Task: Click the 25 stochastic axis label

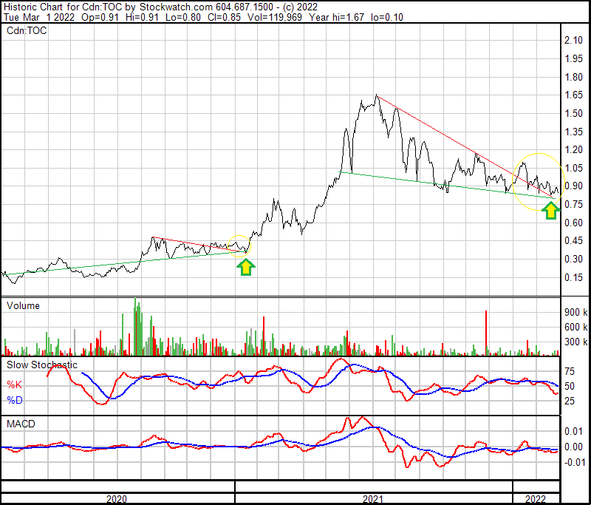Action: [570, 401]
